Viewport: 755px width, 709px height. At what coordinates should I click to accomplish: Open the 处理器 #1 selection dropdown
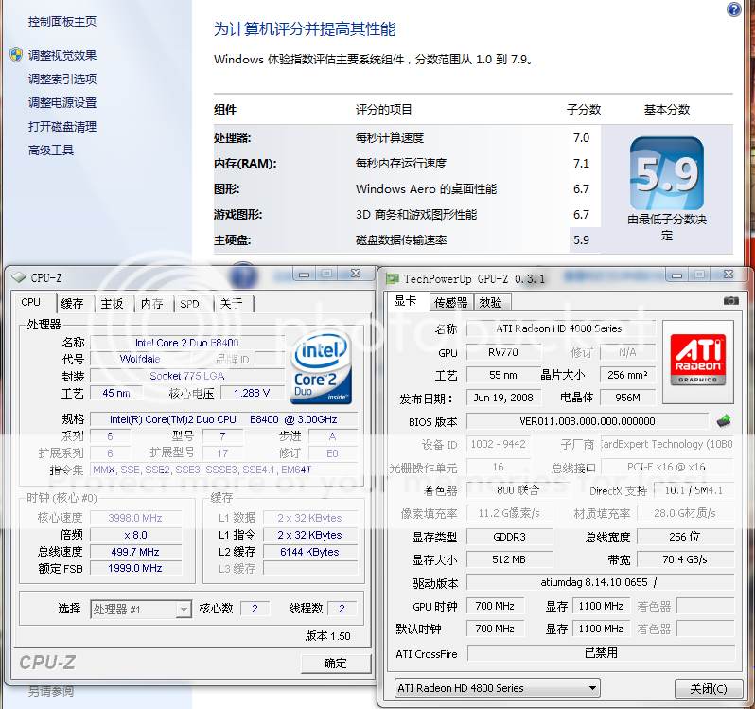pyautogui.click(x=140, y=610)
